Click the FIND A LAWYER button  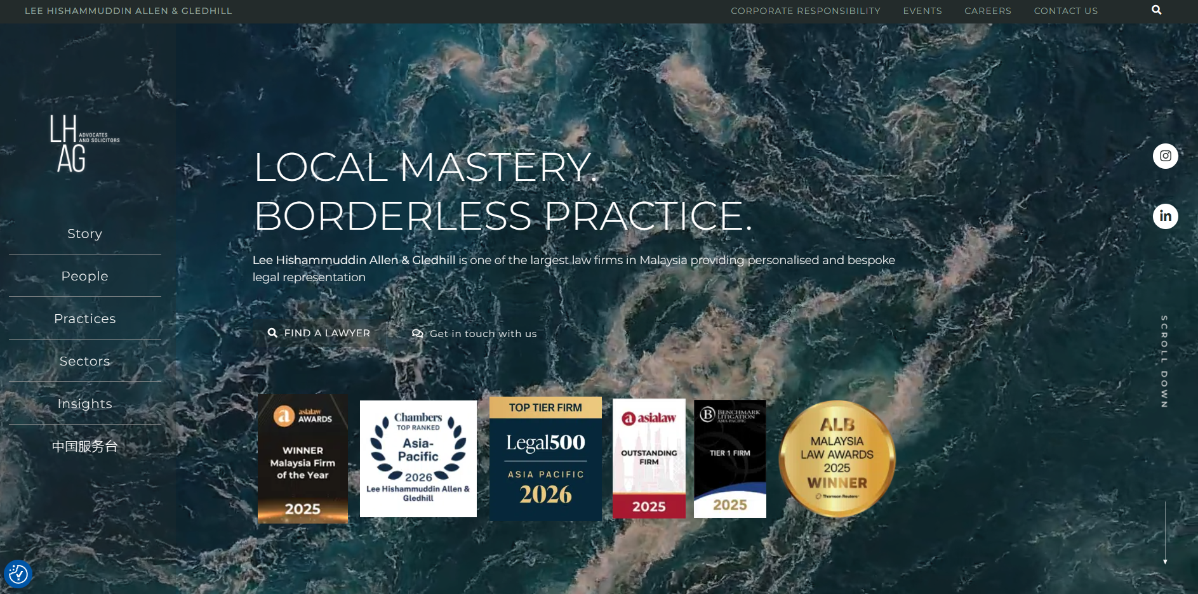click(x=319, y=333)
